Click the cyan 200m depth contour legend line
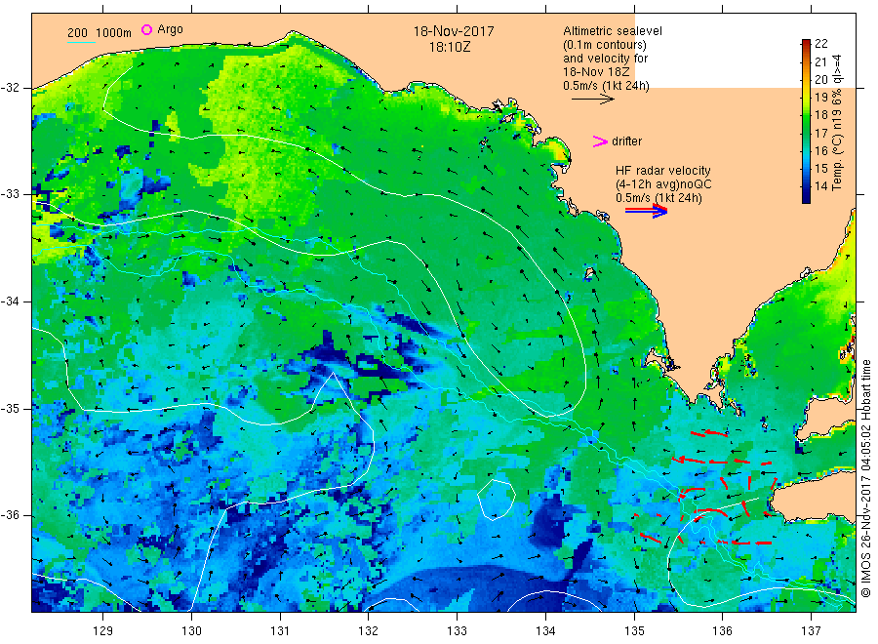878x644 pixels. [81, 42]
